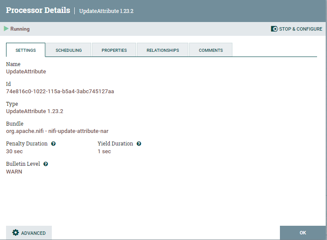Click the green Running status icon
Image resolution: width=327 pixels, height=240 pixels.
pos(6,28)
